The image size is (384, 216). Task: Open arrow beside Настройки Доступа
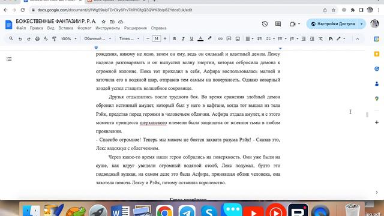(362, 24)
